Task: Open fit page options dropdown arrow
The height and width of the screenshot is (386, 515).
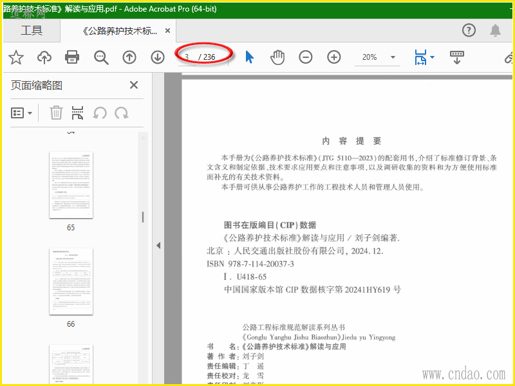Action: 432,57
